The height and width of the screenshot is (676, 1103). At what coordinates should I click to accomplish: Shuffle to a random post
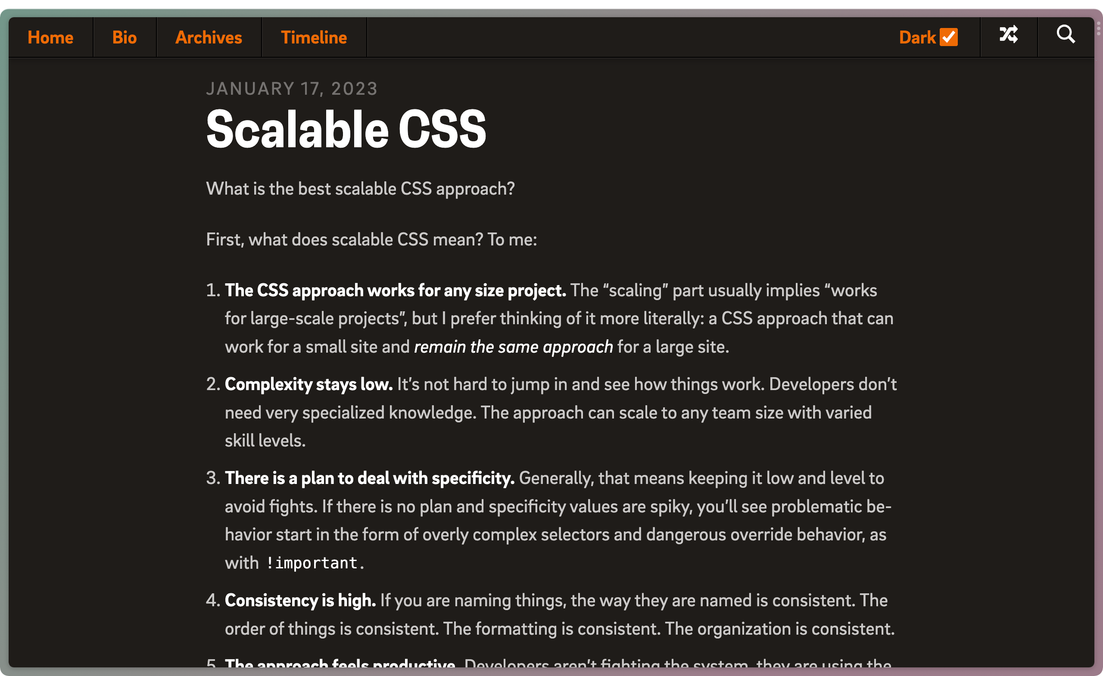pos(1009,37)
